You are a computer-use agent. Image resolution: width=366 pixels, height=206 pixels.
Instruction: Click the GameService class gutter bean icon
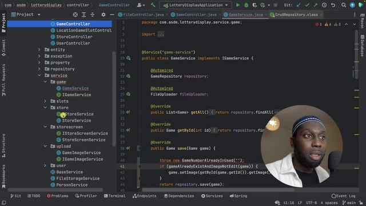128,58
